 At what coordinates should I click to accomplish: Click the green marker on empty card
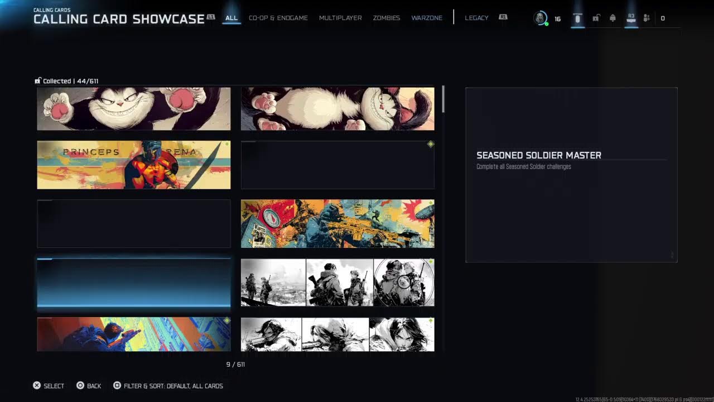click(x=430, y=144)
